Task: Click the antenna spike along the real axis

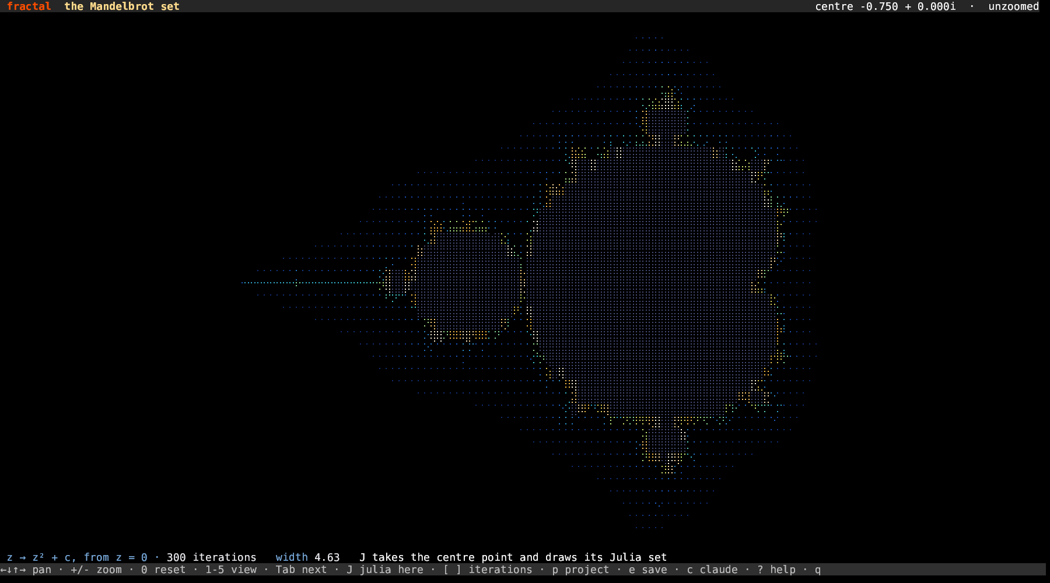Action: tap(312, 283)
